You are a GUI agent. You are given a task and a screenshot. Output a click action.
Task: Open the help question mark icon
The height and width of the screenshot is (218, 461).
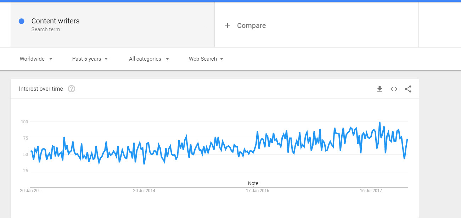tap(72, 89)
